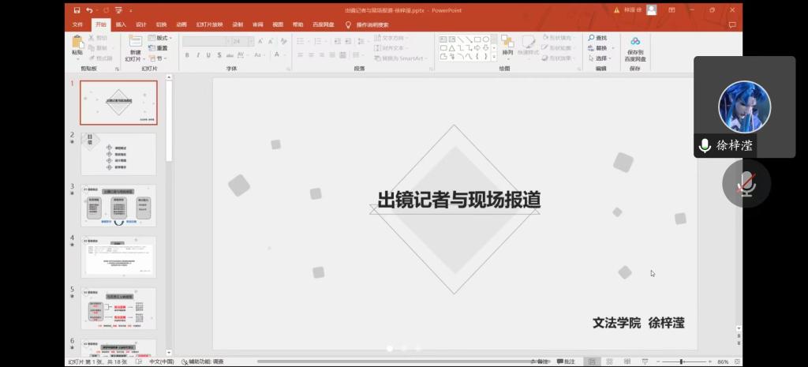
Task: Open the 插入 ribbon tab
Action: click(121, 24)
